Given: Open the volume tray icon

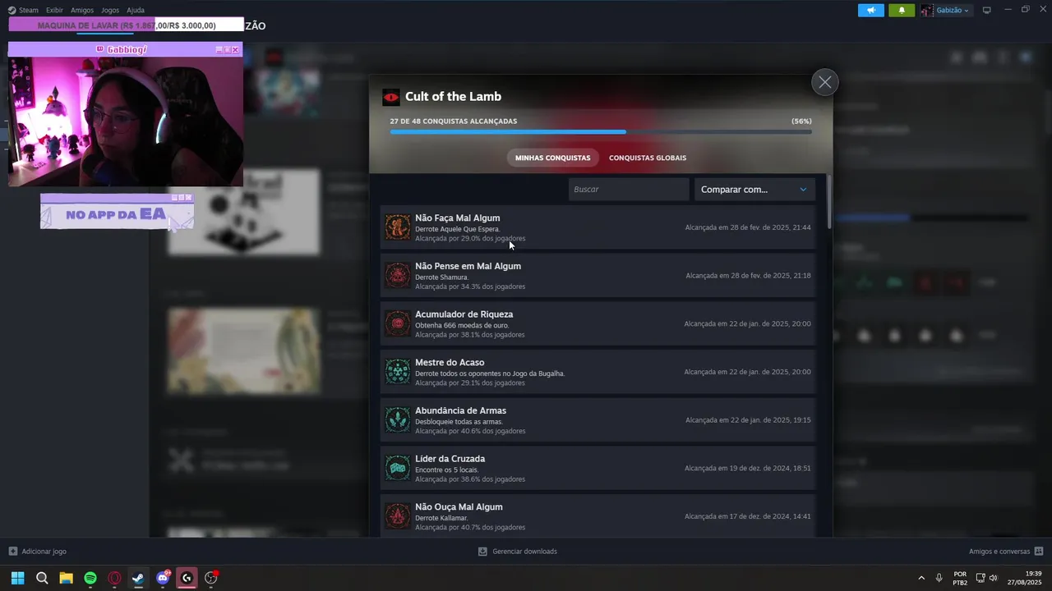Looking at the screenshot, I should point(994,578).
